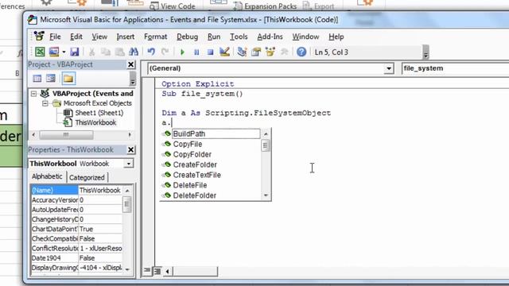Click the Redo arrow icon
Screen dimensions: 509x286
coord(165,52)
